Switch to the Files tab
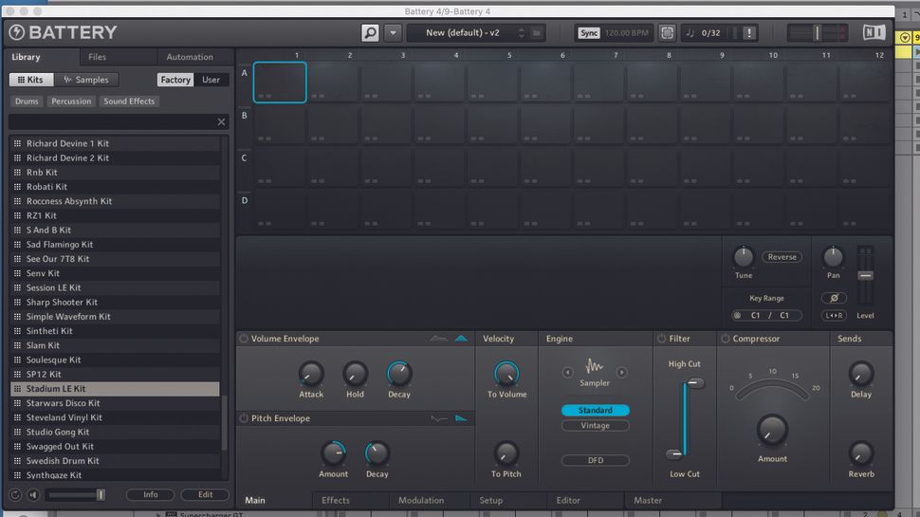This screenshot has height=517, width=920. click(x=97, y=57)
